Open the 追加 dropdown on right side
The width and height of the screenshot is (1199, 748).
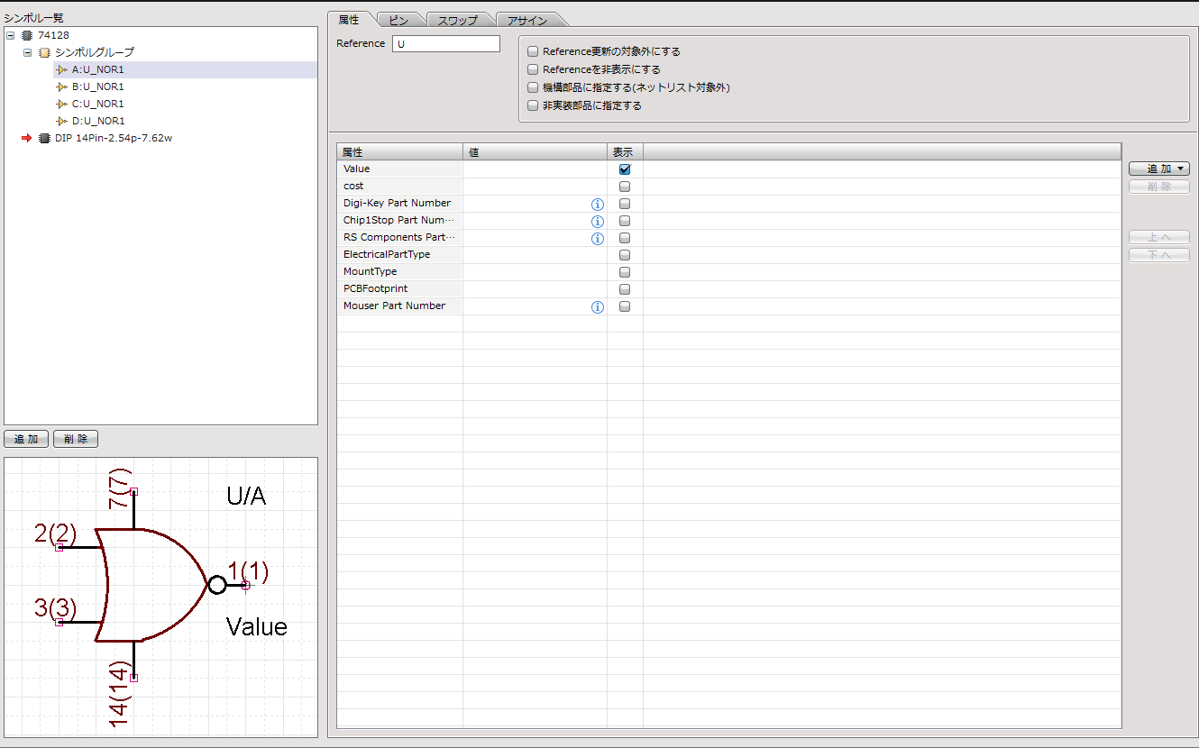pyautogui.click(x=1158, y=169)
